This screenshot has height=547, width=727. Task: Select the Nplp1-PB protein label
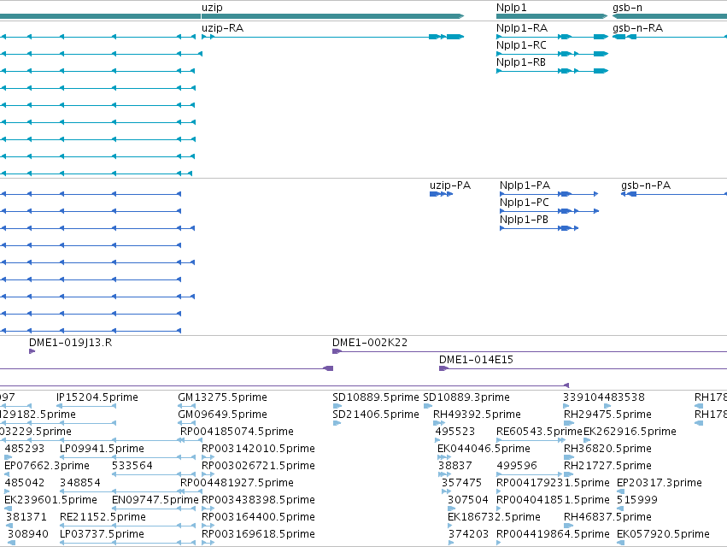coord(524,220)
